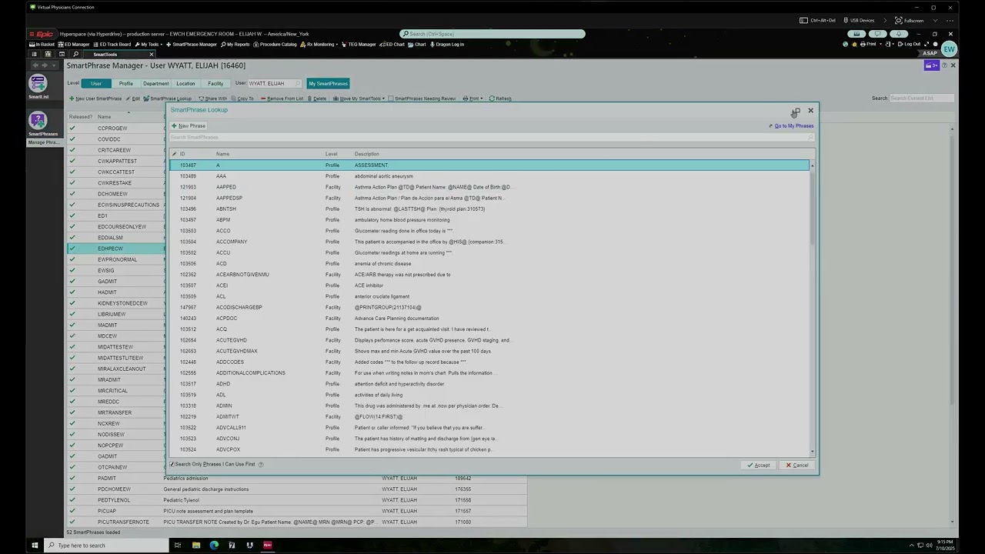The height and width of the screenshot is (554, 985).
Task: Click the Cancel button
Action: click(797, 465)
